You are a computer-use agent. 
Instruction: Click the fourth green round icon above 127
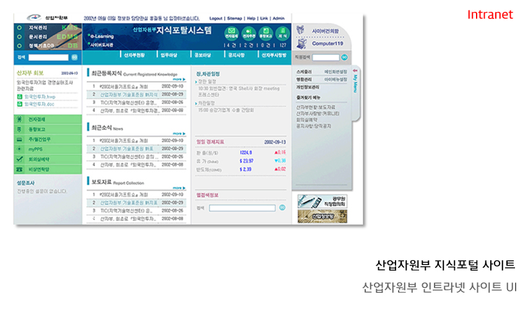tap(282, 33)
